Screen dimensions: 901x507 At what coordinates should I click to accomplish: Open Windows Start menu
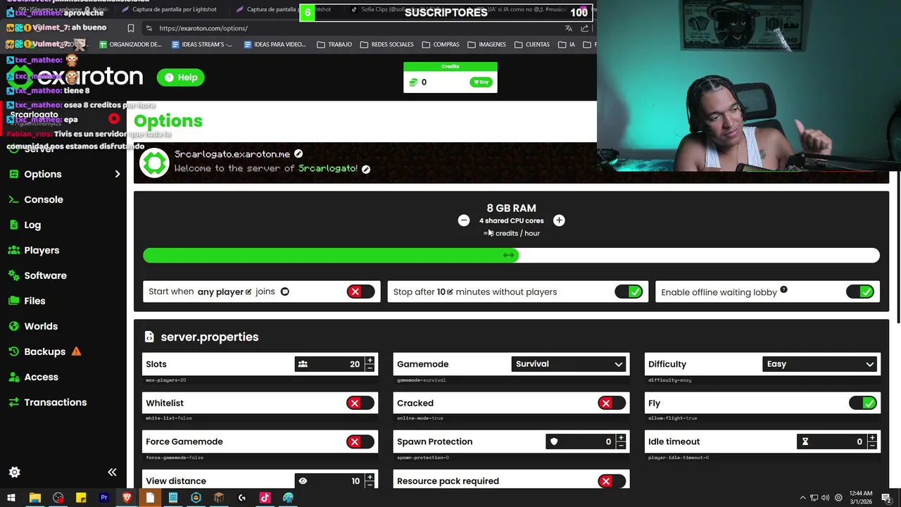point(11,498)
